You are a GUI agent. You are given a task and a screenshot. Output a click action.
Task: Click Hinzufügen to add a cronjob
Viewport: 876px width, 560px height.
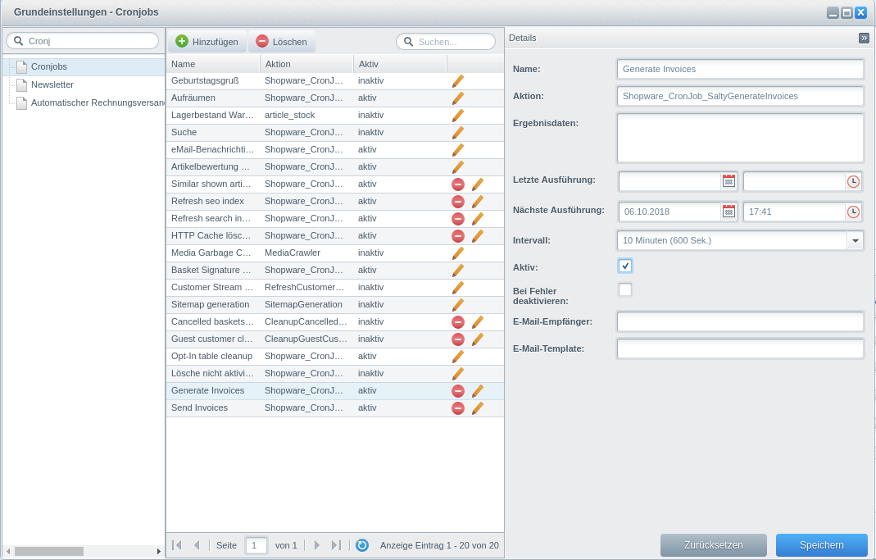(207, 42)
